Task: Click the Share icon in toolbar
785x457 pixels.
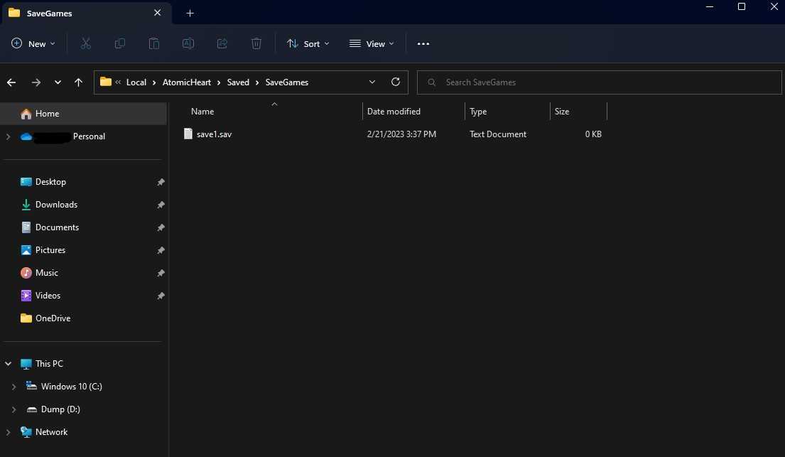Action: point(222,43)
